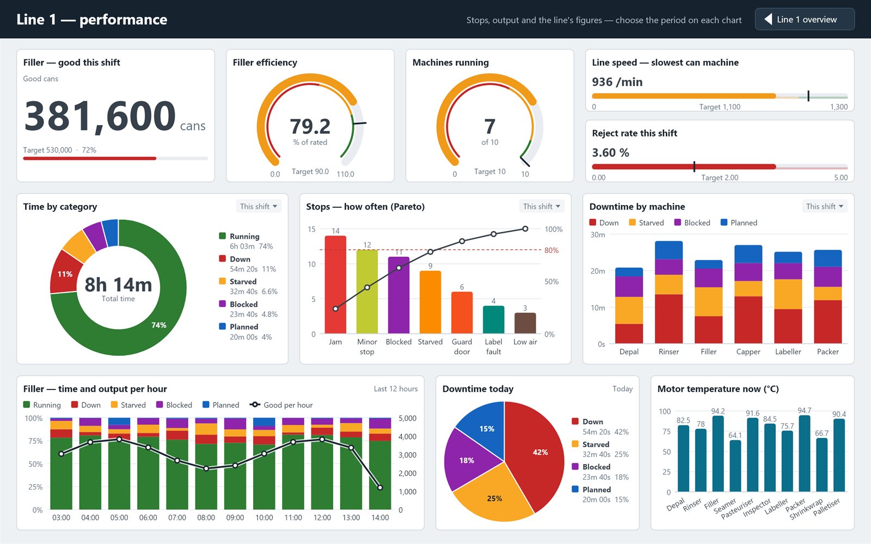Click the Rinser stacked downtime bar
871x544 pixels.
668,292
